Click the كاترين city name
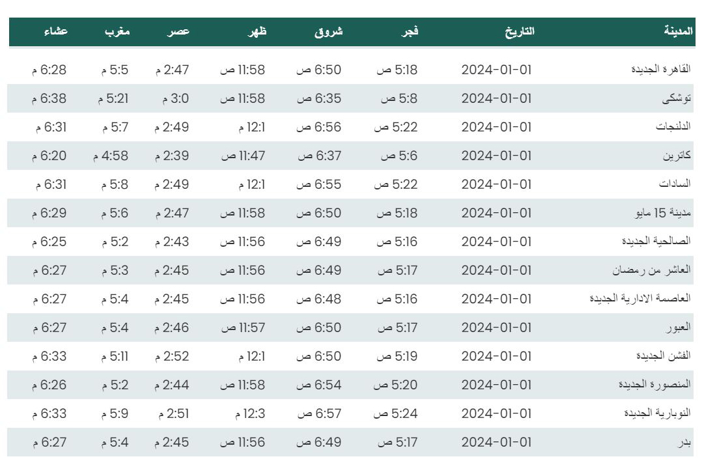 click(677, 156)
